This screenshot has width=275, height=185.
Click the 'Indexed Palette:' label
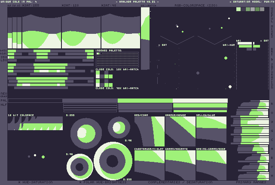click(109, 51)
